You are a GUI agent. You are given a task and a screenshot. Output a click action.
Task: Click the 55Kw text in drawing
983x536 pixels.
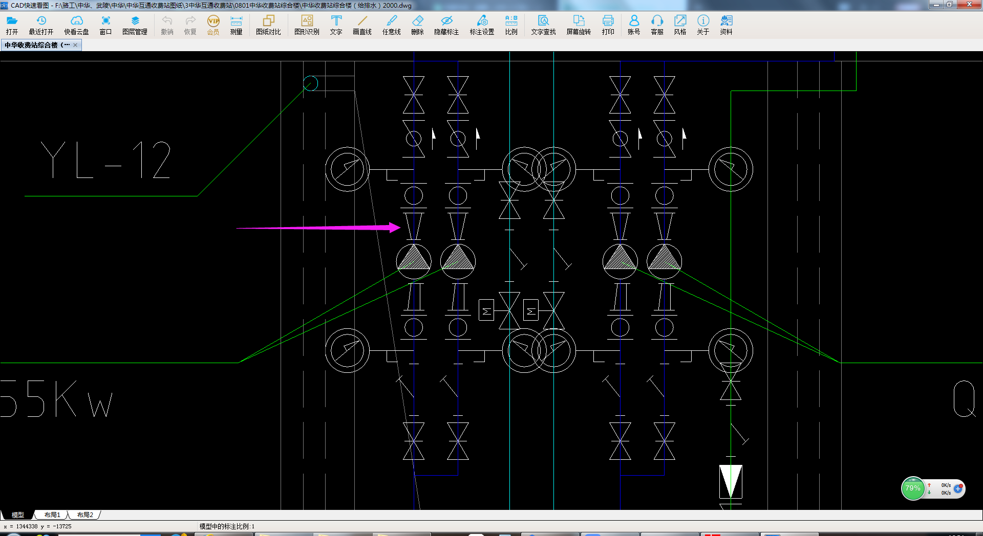56,399
